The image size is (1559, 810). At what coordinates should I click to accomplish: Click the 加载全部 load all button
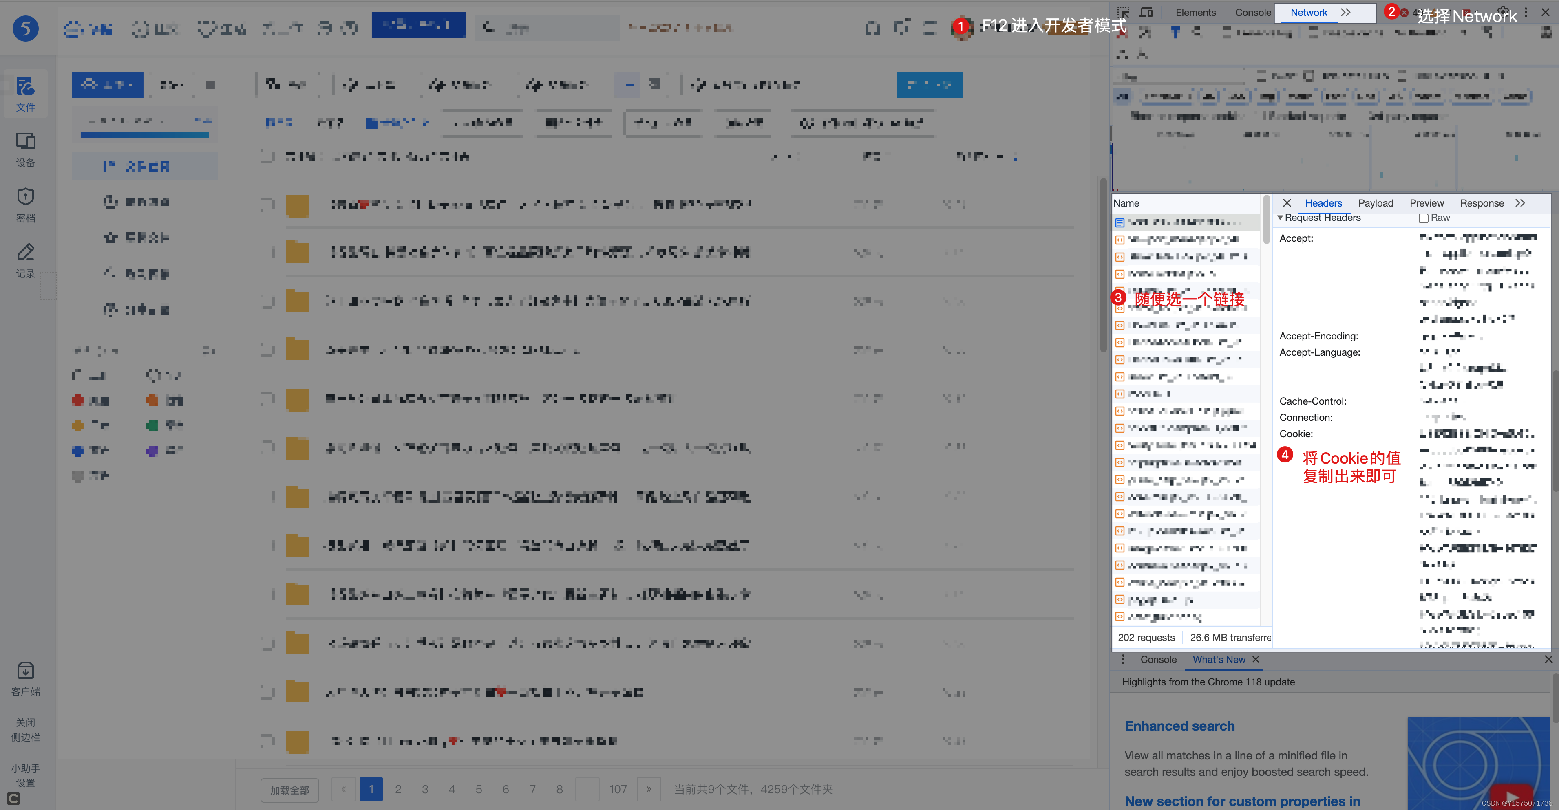click(289, 790)
